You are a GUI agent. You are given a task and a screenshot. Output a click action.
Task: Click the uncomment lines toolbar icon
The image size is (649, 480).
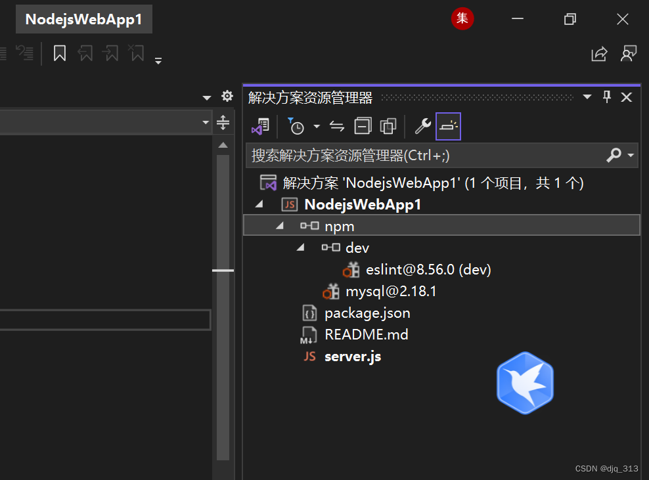24,53
